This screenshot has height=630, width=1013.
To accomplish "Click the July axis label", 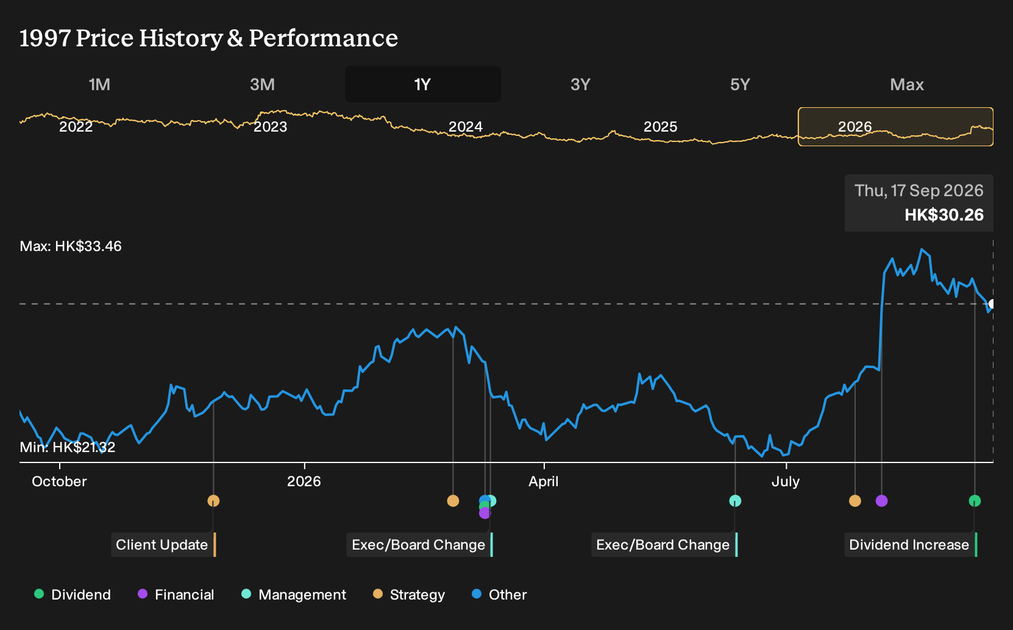I will coord(785,481).
